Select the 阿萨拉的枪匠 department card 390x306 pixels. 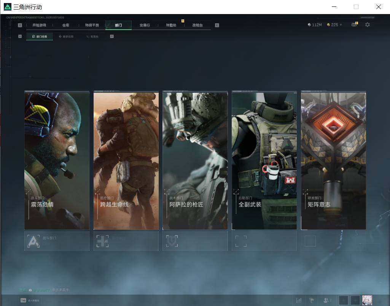coord(195,160)
